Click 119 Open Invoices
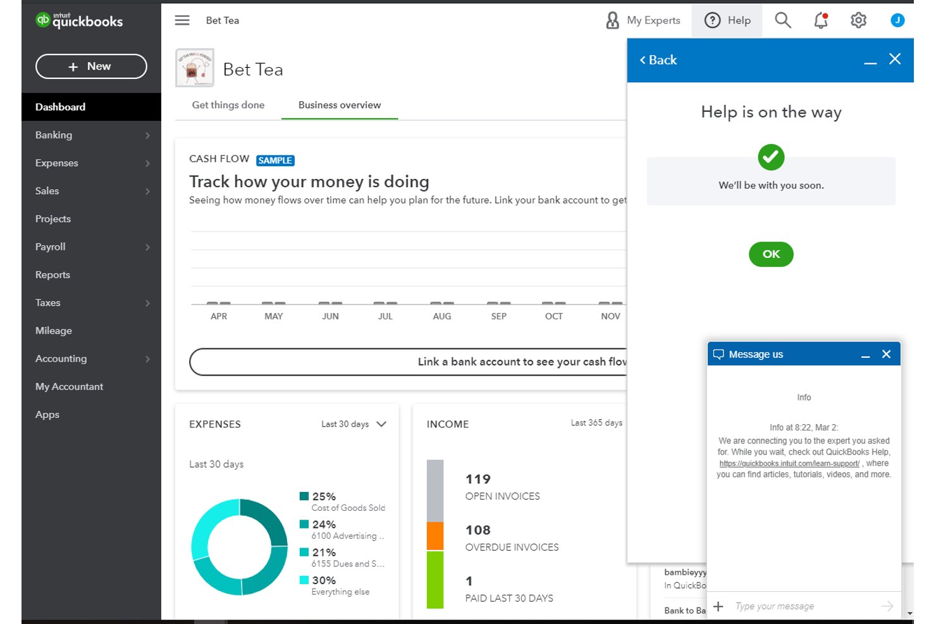The image size is (936, 624). coord(503,487)
